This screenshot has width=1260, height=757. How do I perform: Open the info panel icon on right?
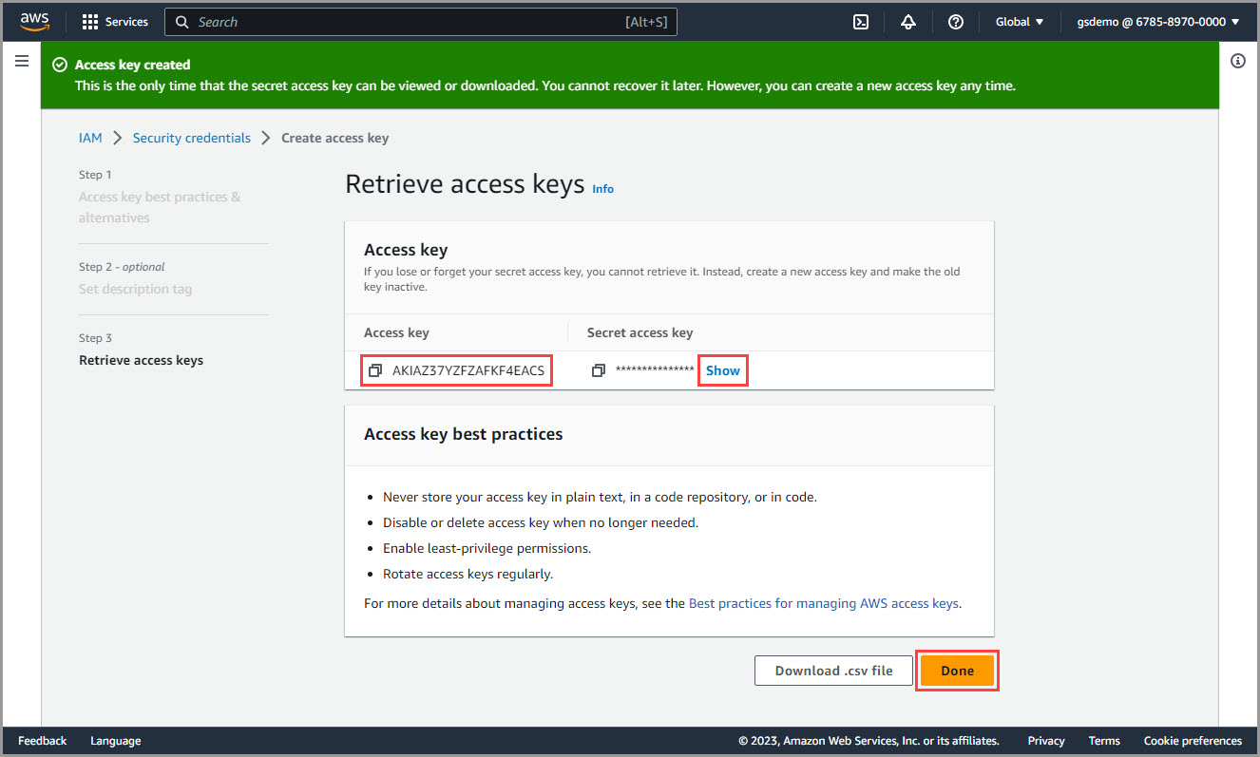pos(1237,61)
